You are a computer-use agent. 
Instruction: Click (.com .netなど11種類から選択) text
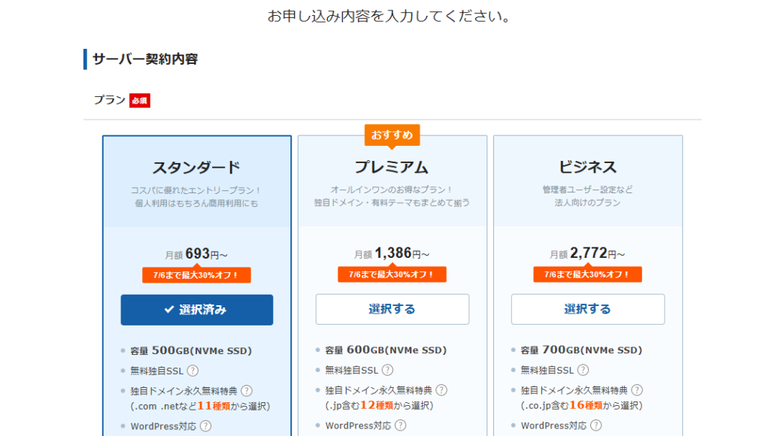pyautogui.click(x=200, y=407)
